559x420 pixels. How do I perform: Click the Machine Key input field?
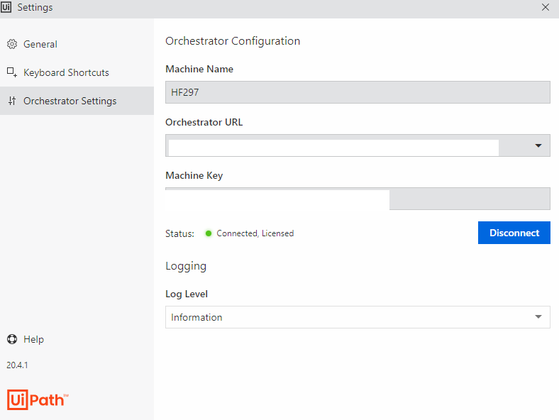tap(358, 199)
